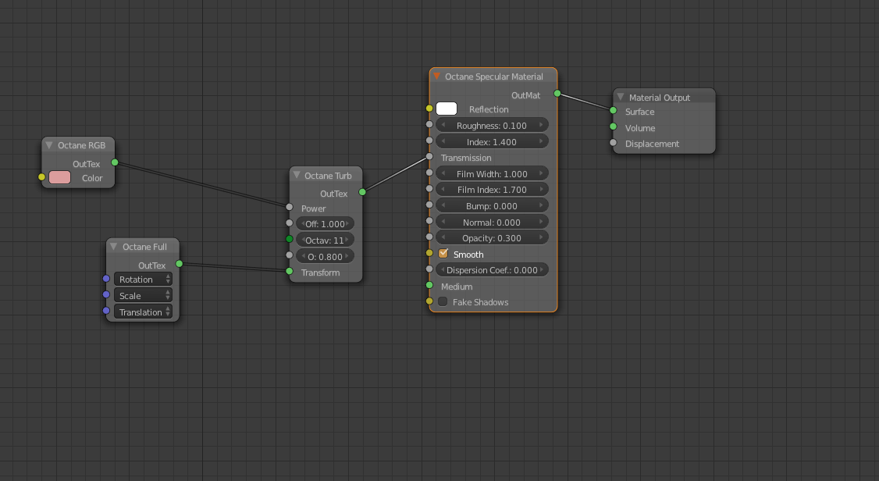879x481 pixels.
Task: Click the Translation input socket on Octane Full
Action: tap(106, 311)
